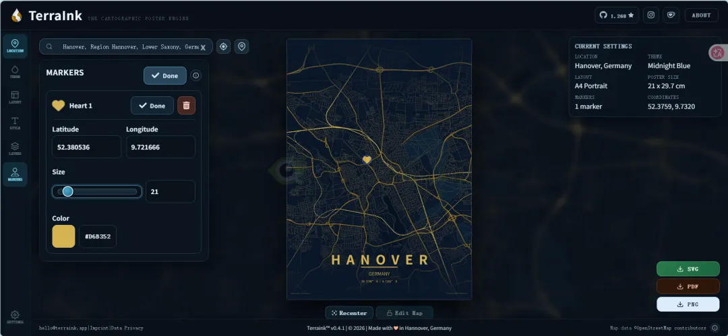Edit the Longitude field 9.721666
The height and width of the screenshot is (336, 728).
[x=160, y=147]
